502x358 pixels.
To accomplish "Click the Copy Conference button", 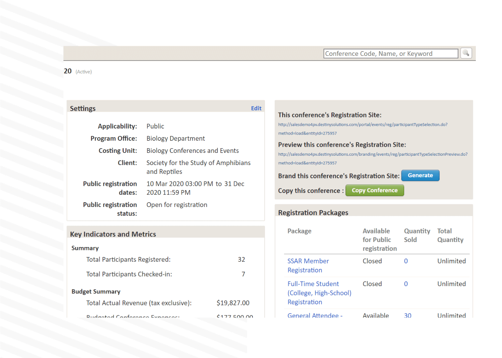I will click(374, 190).
